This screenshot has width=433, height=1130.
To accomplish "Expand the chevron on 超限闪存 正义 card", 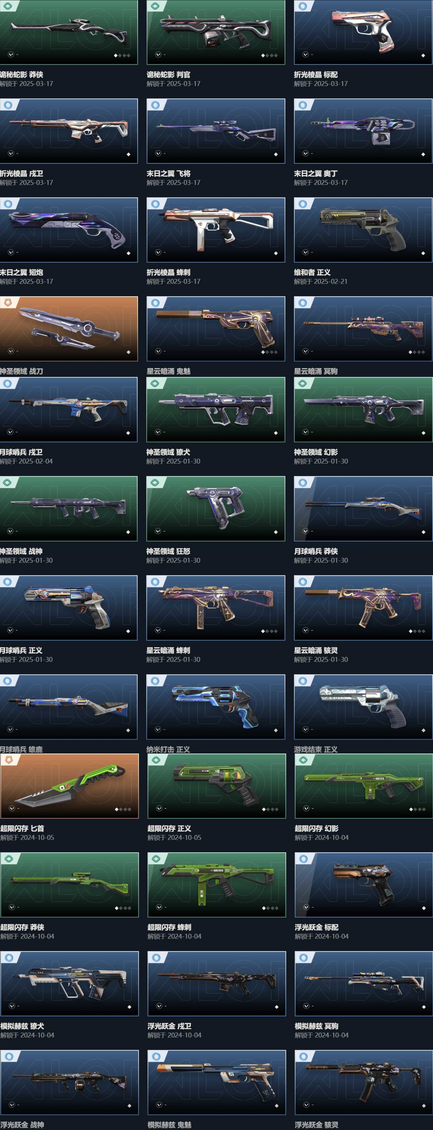I will point(159,809).
